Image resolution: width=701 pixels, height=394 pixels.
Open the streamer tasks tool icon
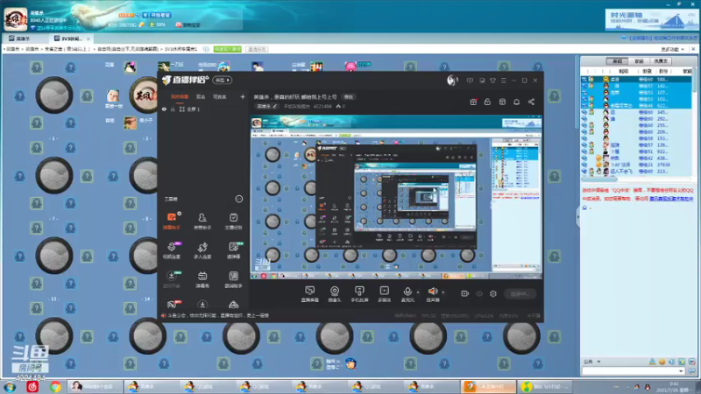pyautogui.click(x=233, y=221)
